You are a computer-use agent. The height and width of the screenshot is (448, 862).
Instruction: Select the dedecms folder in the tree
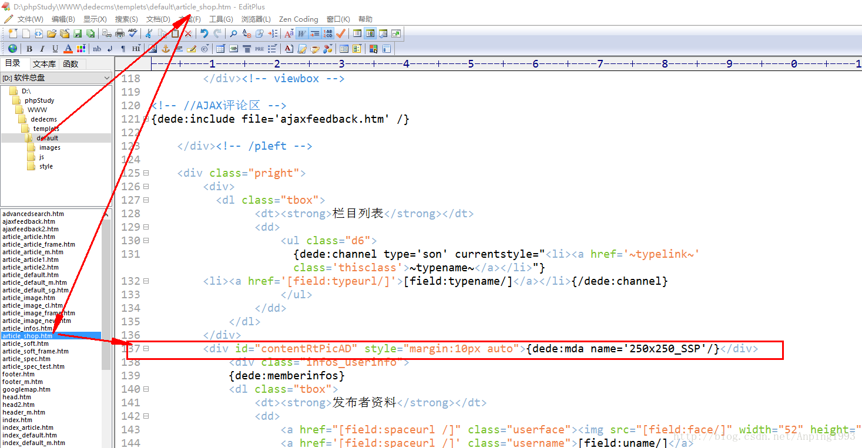coord(44,119)
